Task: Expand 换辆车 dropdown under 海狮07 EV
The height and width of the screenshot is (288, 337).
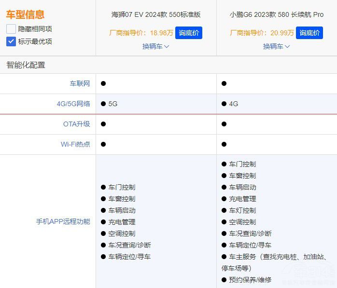Action: (155, 46)
